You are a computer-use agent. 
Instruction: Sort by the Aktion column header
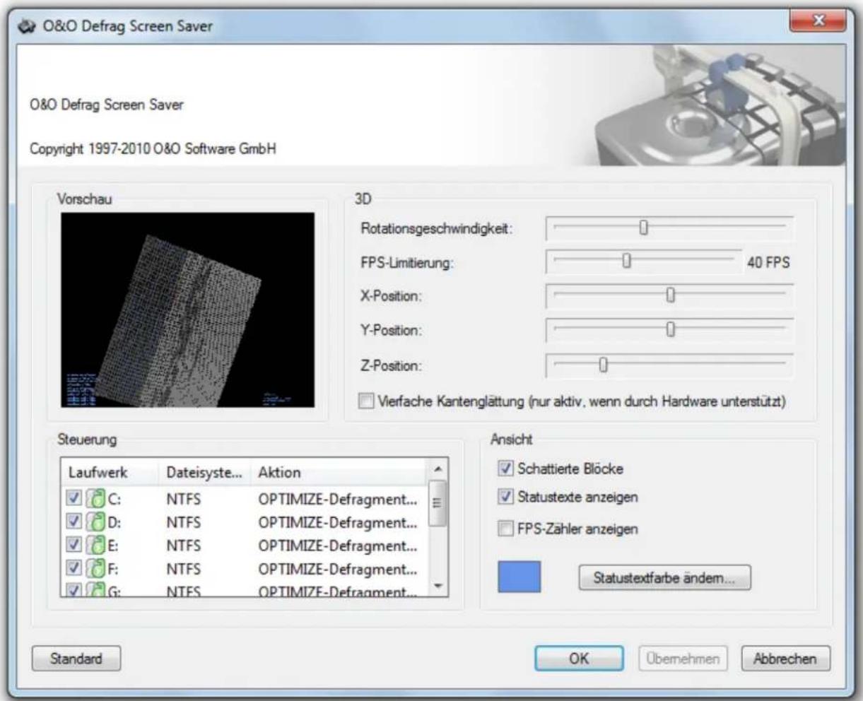pos(339,472)
